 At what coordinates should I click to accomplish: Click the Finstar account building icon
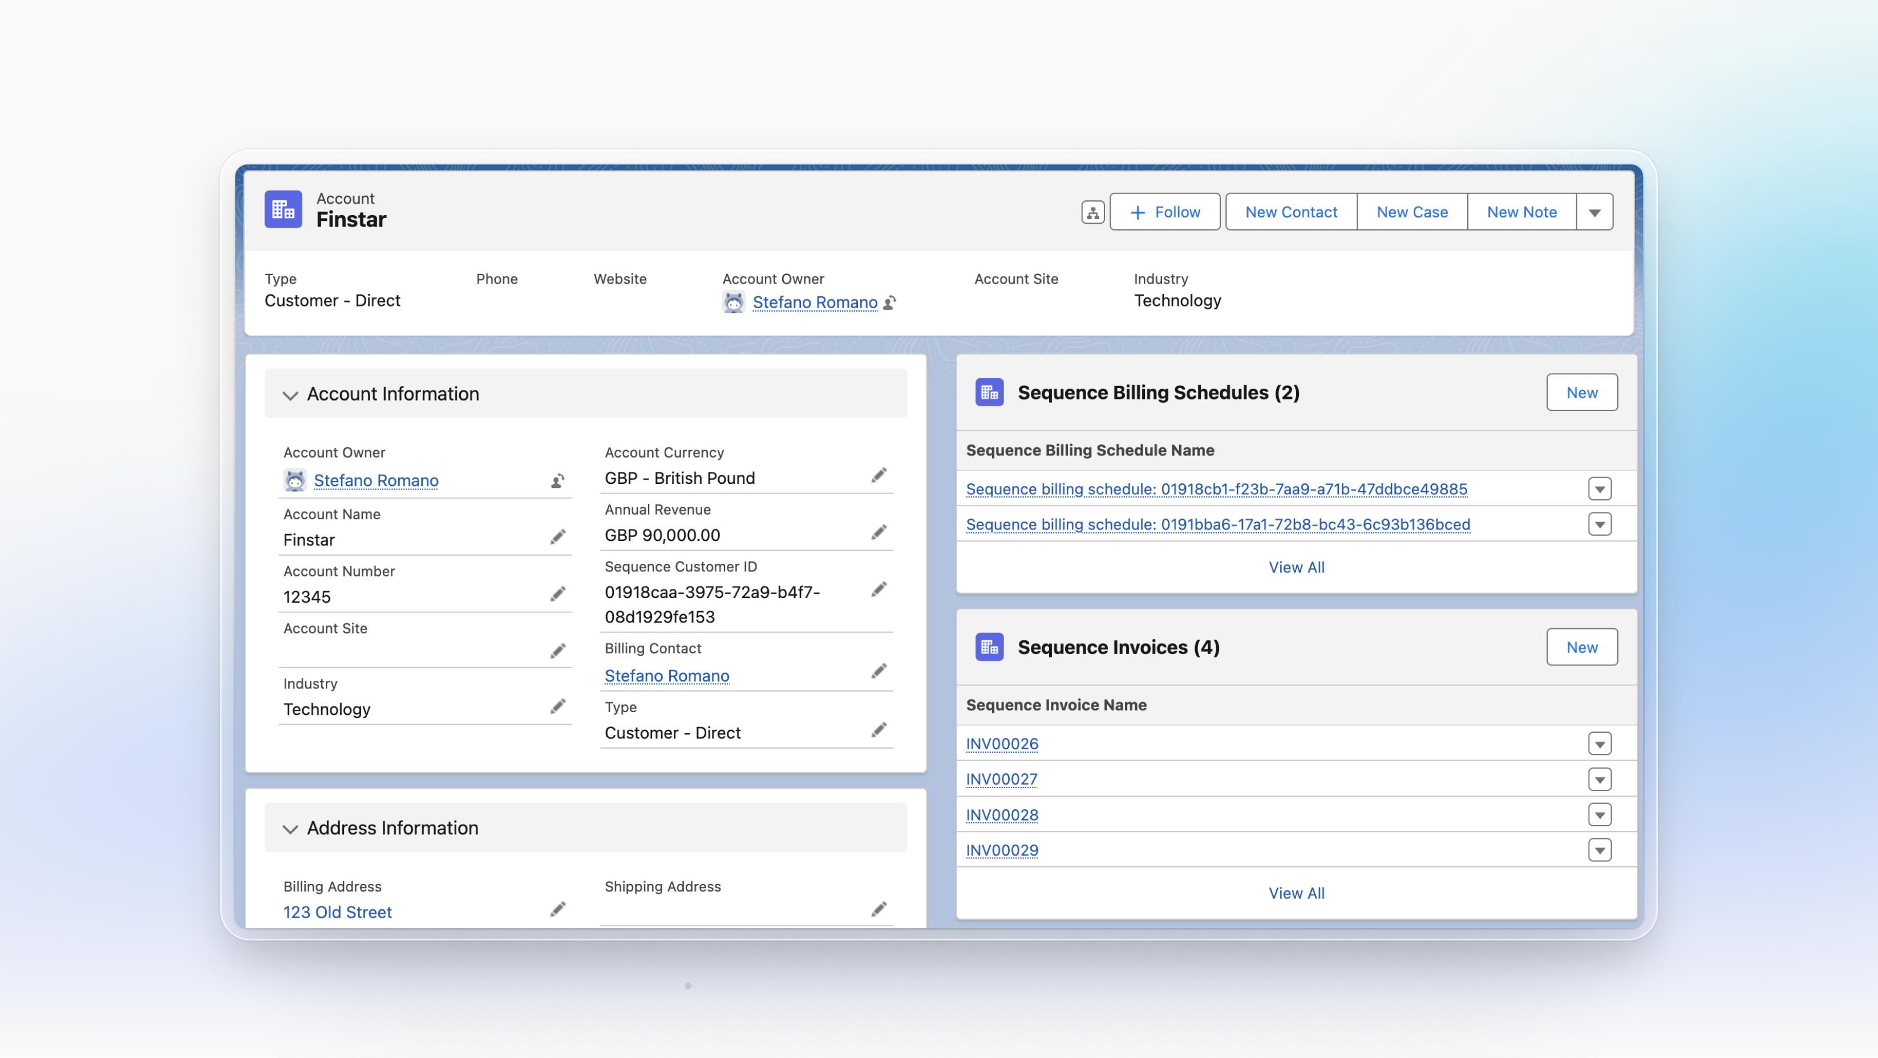tap(283, 210)
